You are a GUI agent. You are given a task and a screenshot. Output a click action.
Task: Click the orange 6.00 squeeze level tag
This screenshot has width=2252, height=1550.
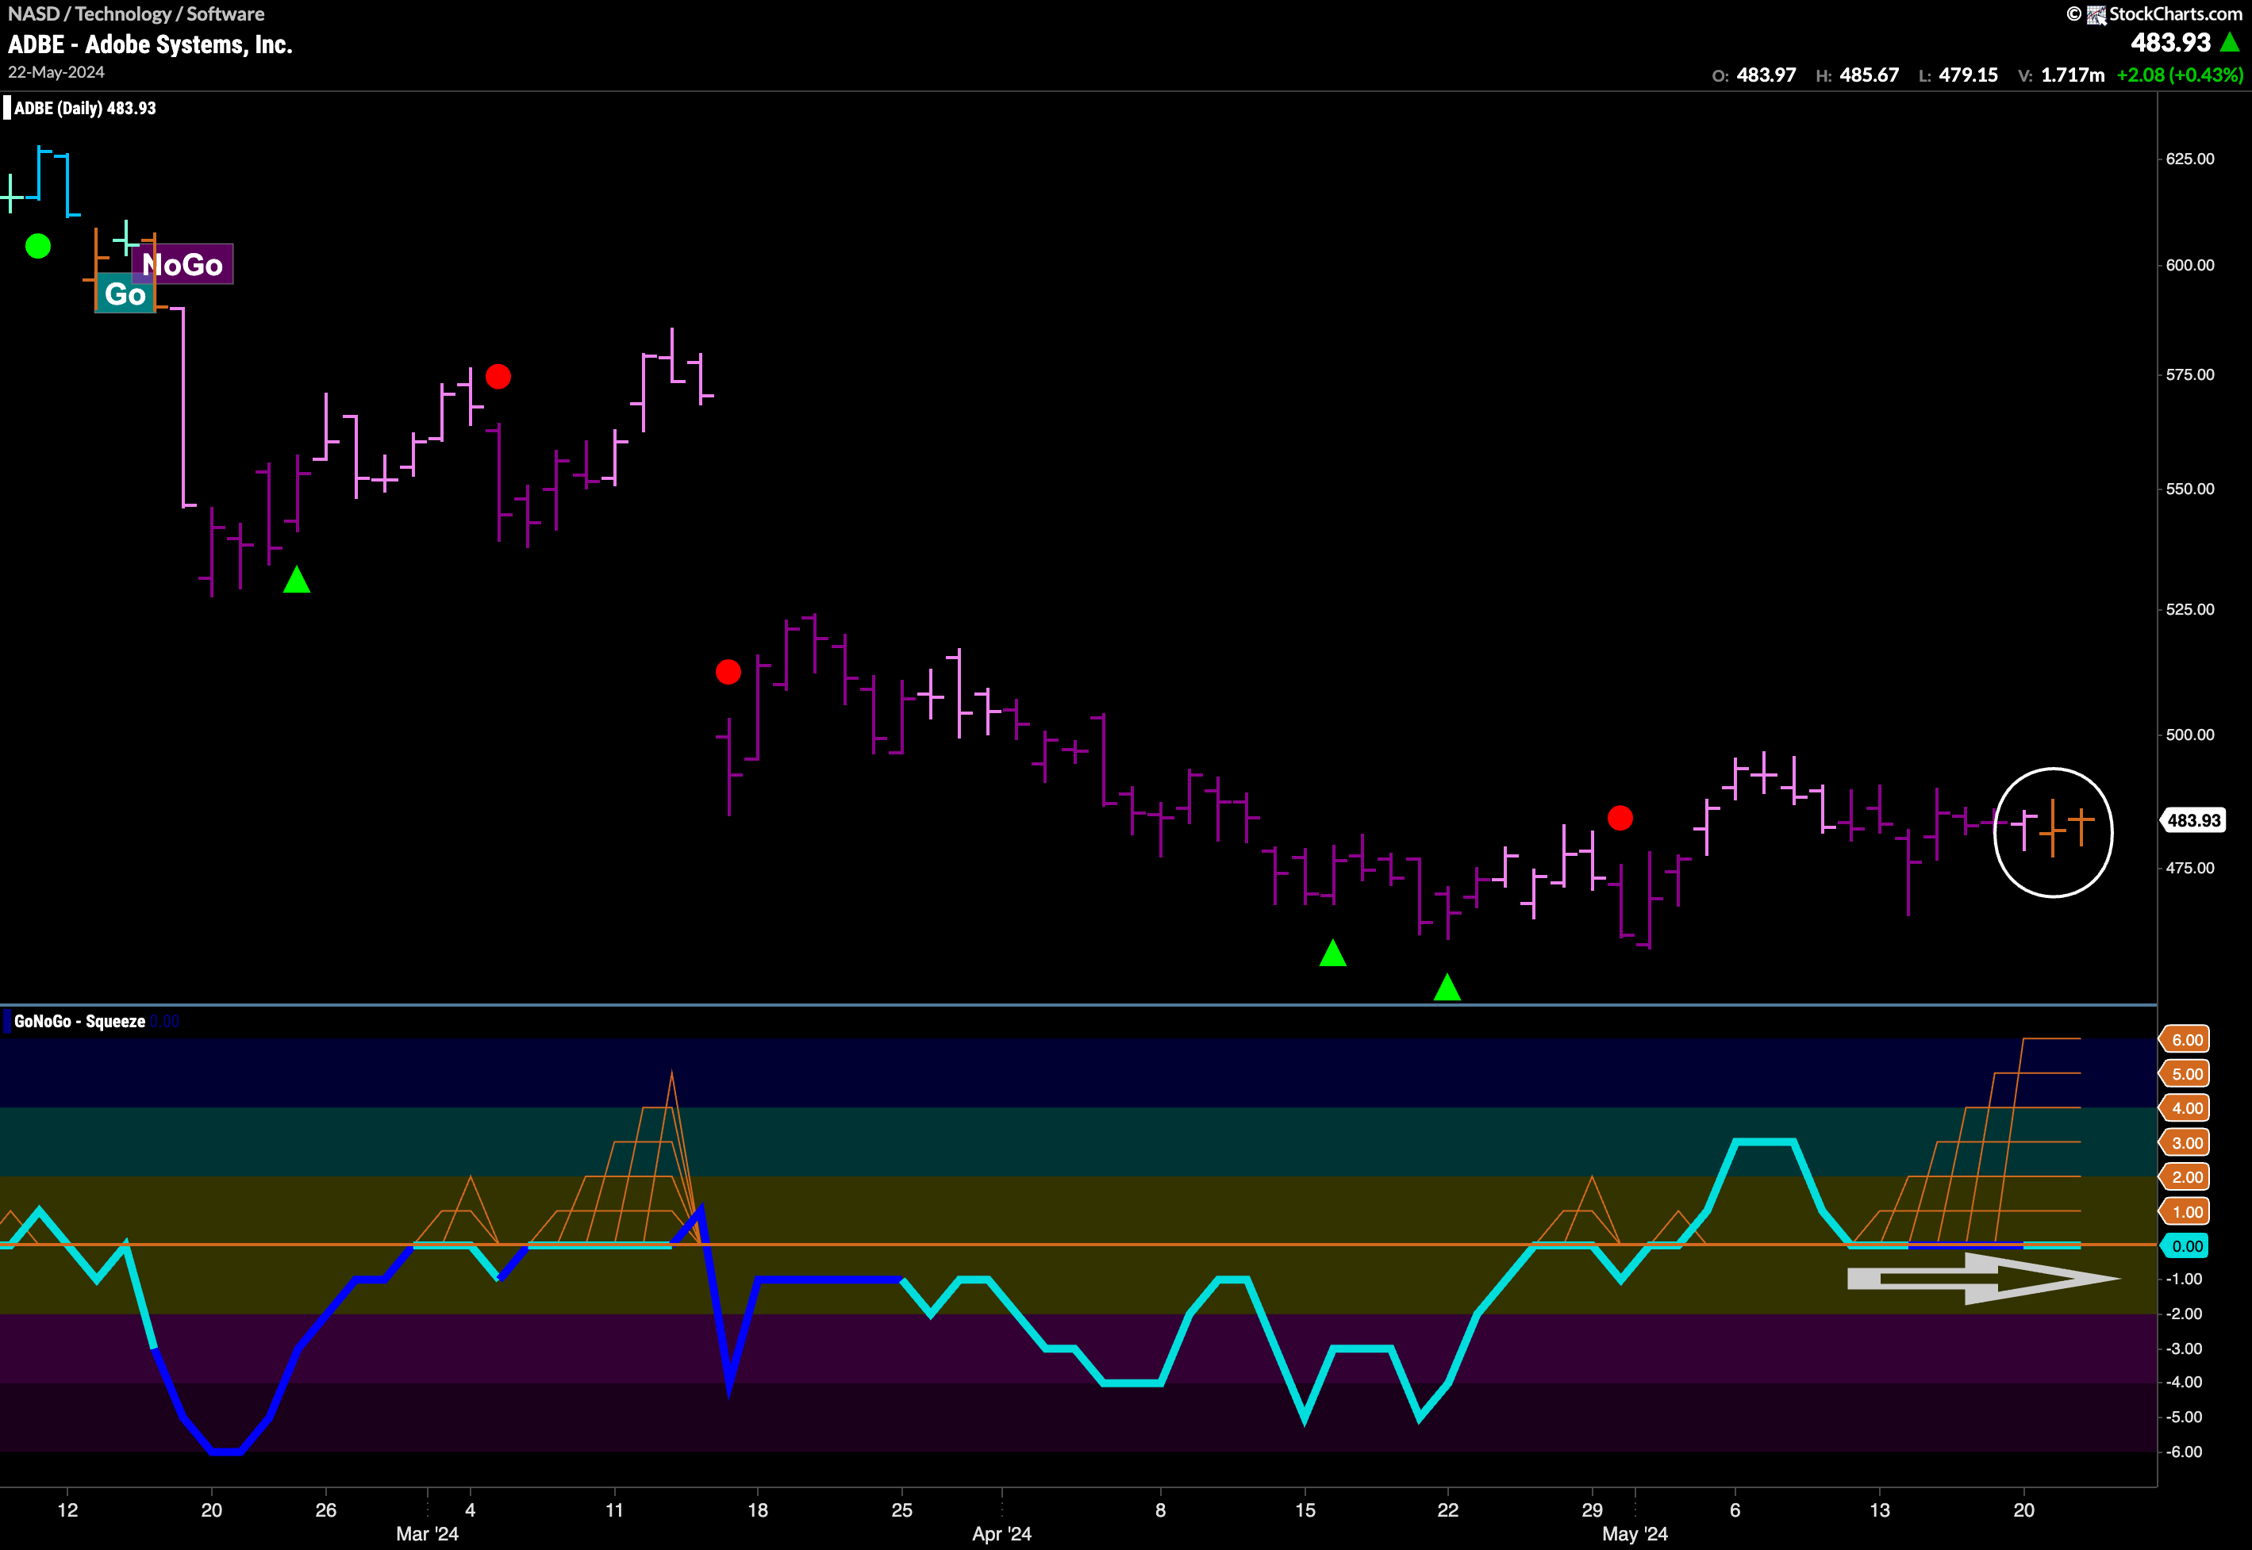click(2184, 1040)
